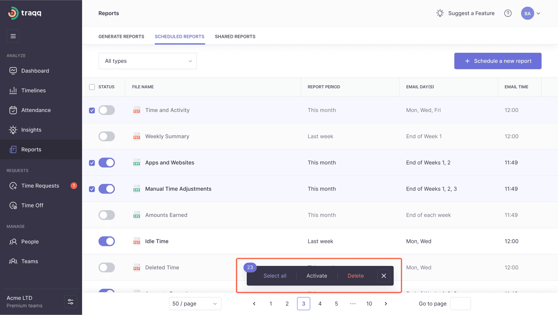Click the Status column header
This screenshot has width=558, height=315.
point(106,87)
